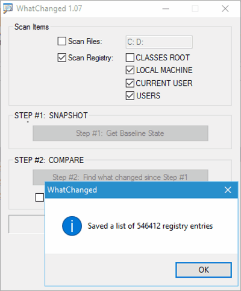This screenshot has width=241, height=291.
Task: Click the status box at window bottom
Action: [x=27, y=224]
